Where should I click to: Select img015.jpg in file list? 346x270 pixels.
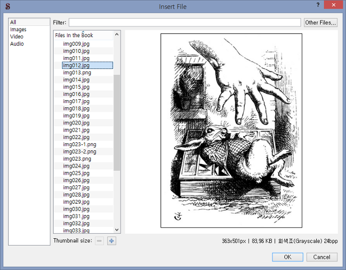[x=76, y=87]
